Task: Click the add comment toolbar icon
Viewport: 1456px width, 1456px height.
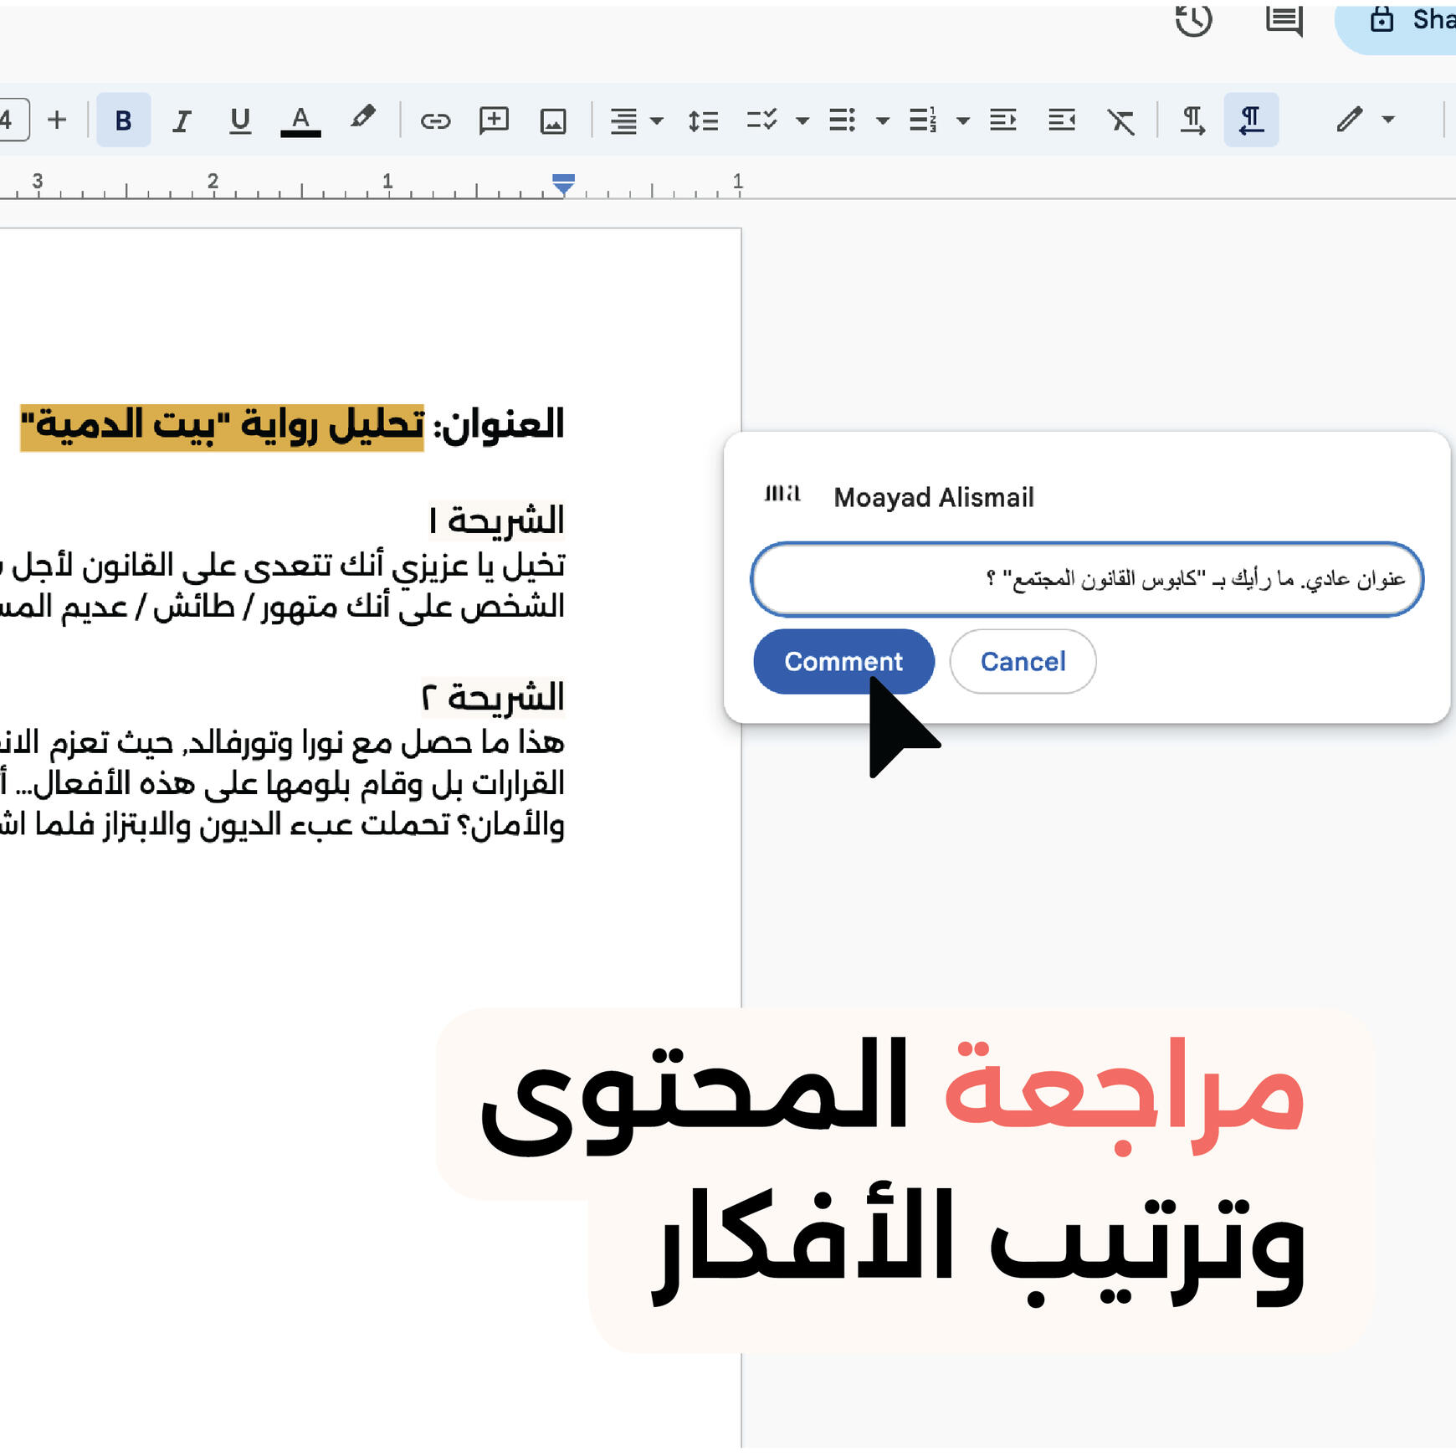Action: pos(494,120)
